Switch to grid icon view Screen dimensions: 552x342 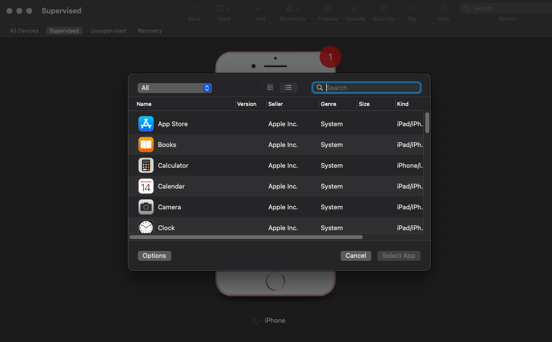point(270,87)
